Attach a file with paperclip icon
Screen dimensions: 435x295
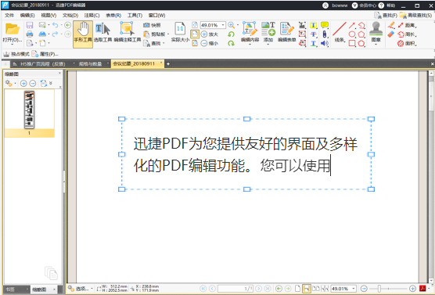[x=325, y=34]
